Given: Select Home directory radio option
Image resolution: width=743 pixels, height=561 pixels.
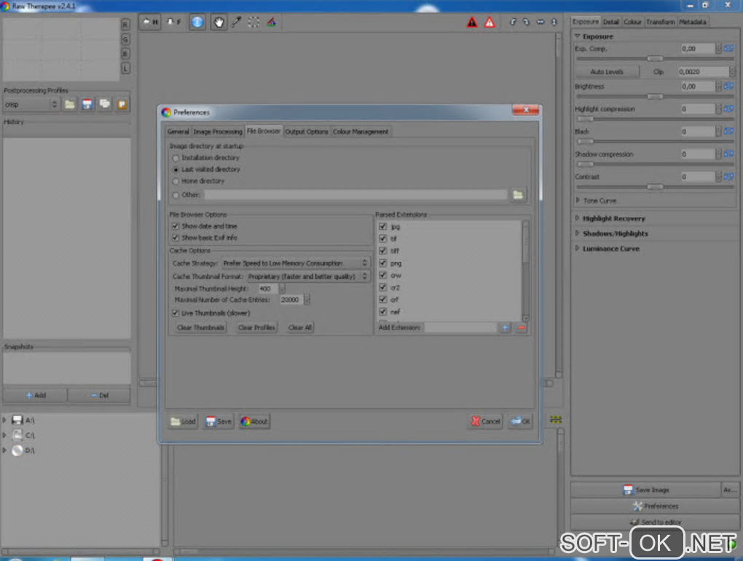Looking at the screenshot, I should point(176,181).
